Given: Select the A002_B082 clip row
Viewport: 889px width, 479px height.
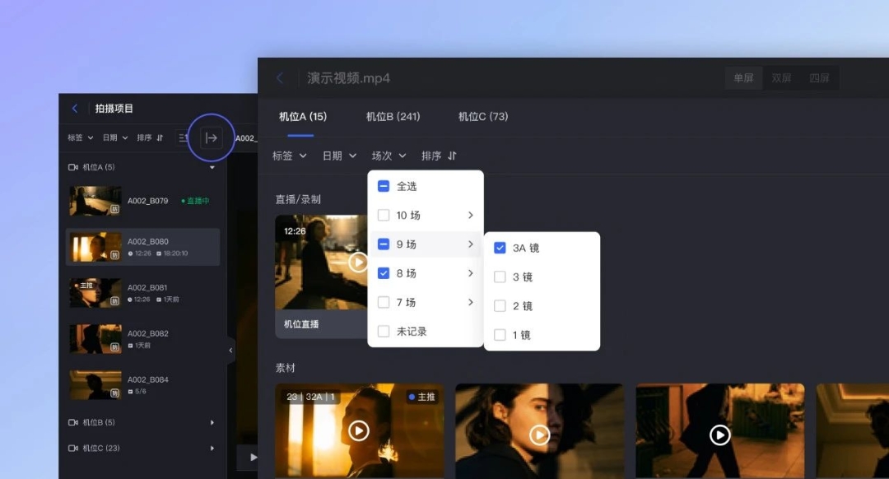Looking at the screenshot, I should (143, 339).
